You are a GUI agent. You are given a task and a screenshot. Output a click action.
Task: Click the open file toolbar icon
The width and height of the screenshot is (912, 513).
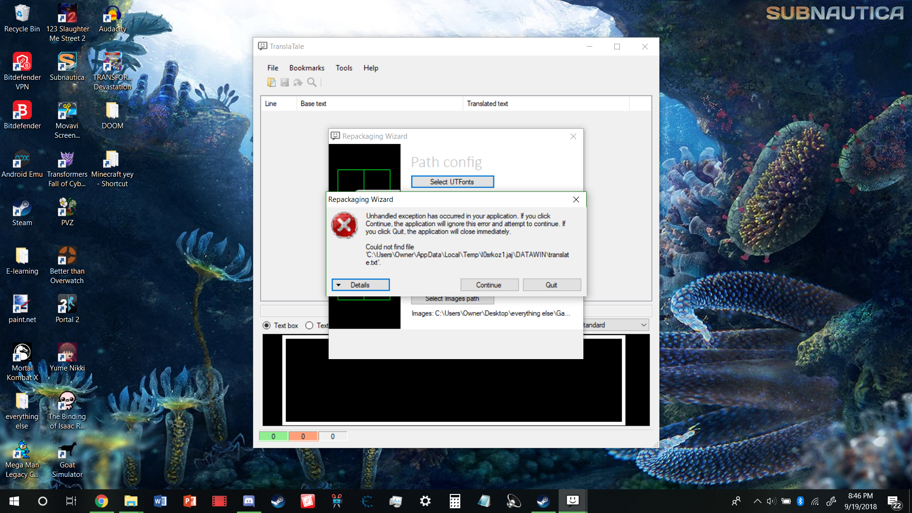(271, 82)
